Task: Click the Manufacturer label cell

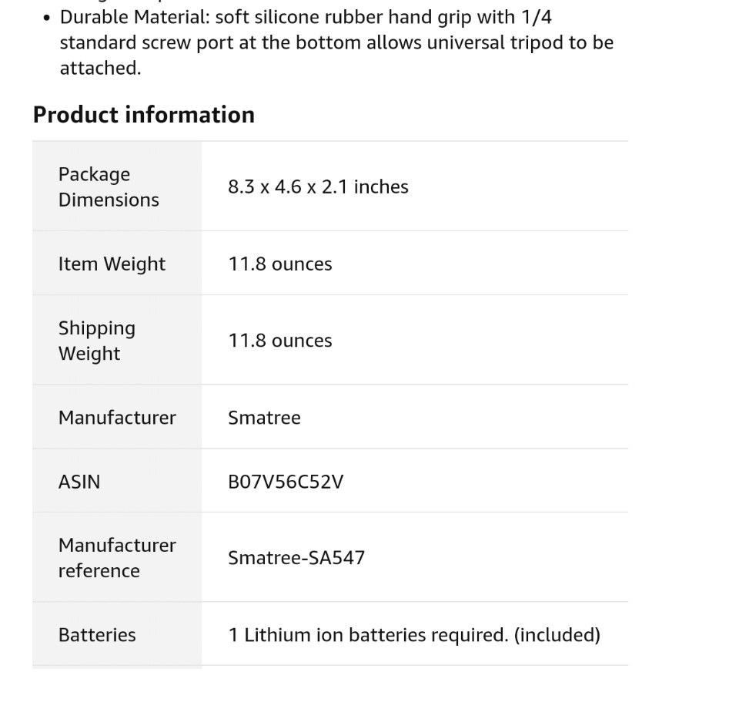Action: pos(117,418)
